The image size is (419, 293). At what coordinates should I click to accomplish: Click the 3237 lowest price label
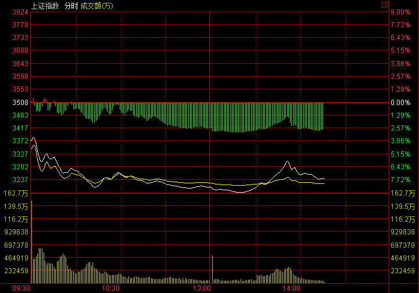pos(20,180)
